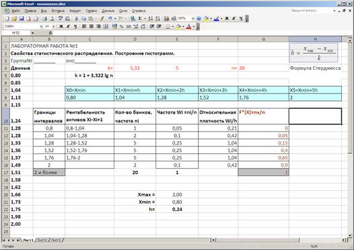Click the vertical scrollbar down arrow
The height and width of the screenshot is (250, 354).
pyautogui.click(x=349, y=235)
